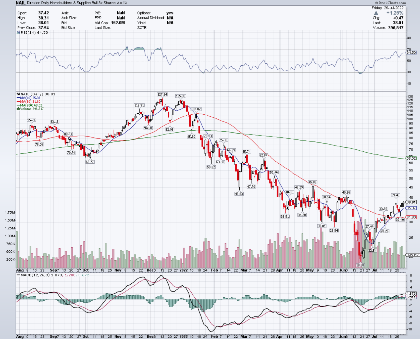Click the up-arrow change indicator icon
The image size is (420, 339).
(x=376, y=13)
